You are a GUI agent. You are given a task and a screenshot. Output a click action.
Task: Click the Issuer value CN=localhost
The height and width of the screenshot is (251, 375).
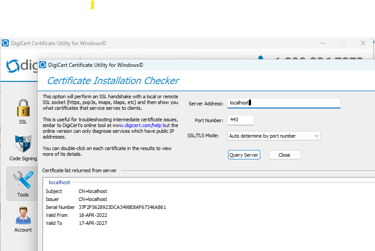[93, 199]
